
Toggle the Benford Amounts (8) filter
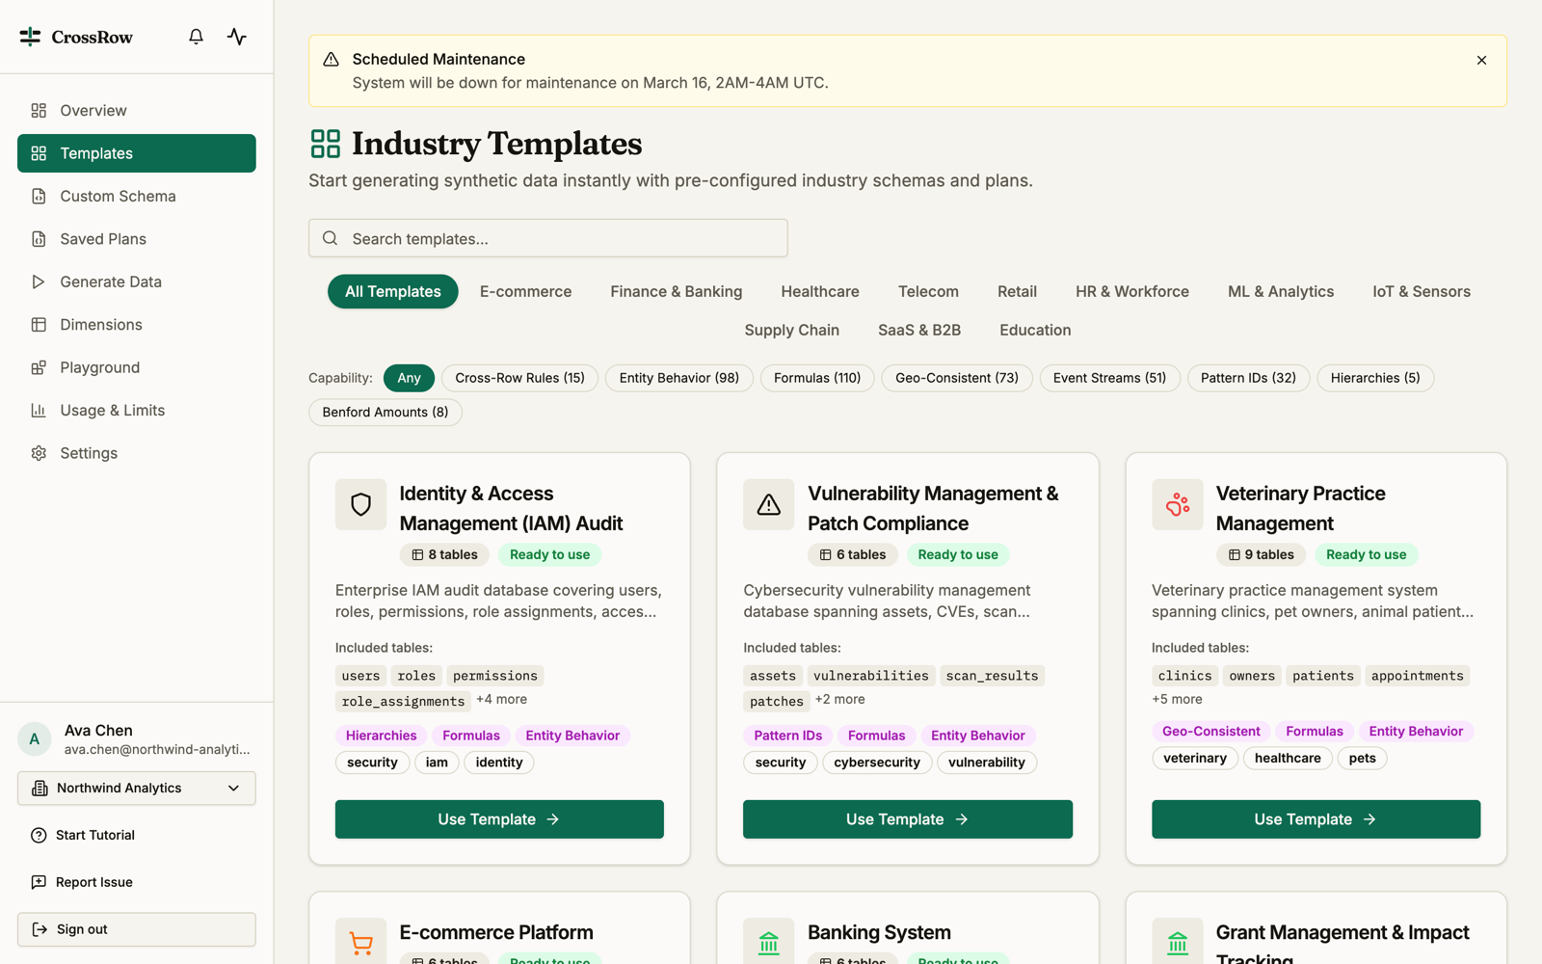[385, 413]
